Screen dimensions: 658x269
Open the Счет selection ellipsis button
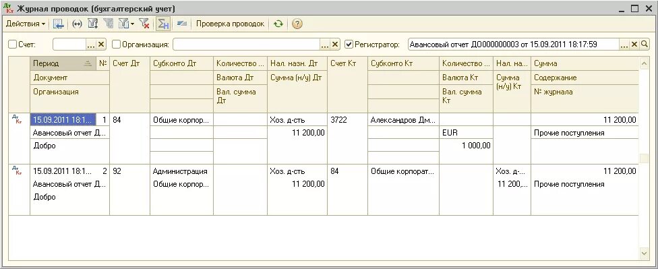[91, 44]
